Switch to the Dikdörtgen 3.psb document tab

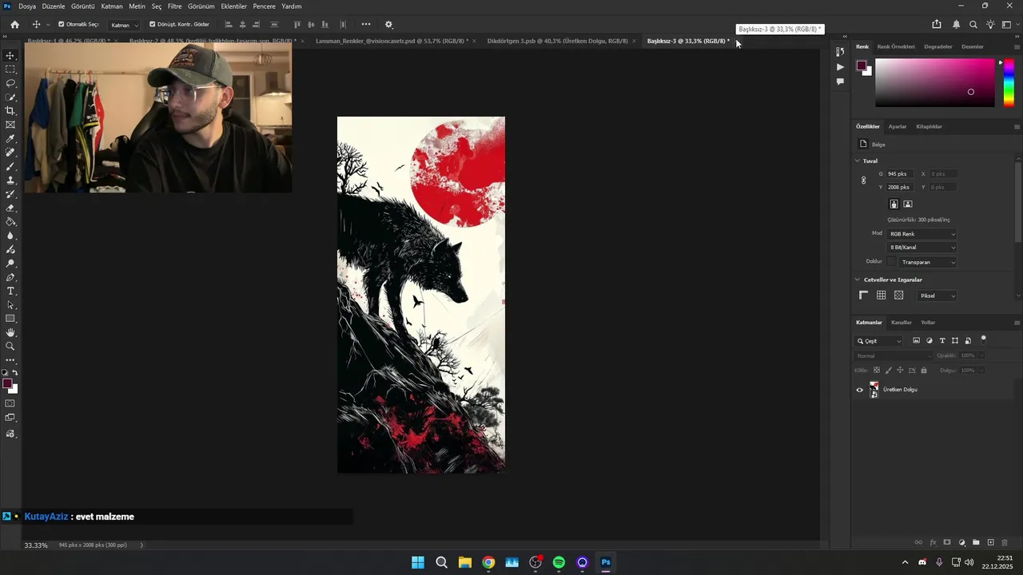click(557, 41)
